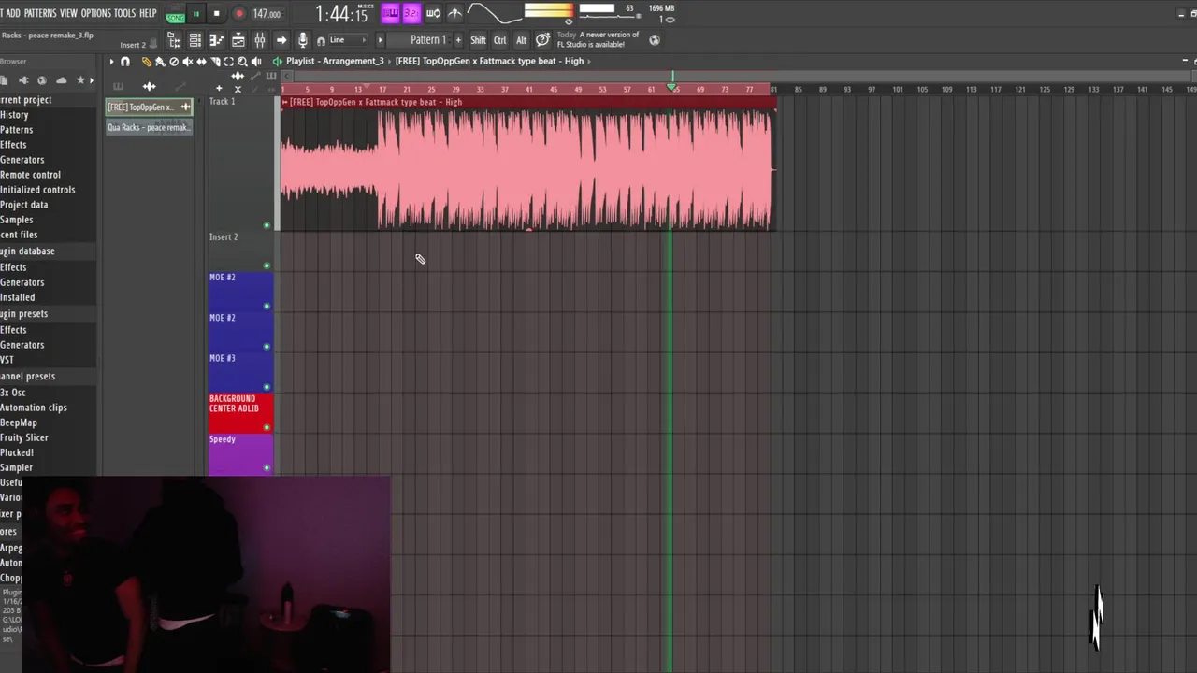Toggle the Ctrl key lock button
The height and width of the screenshot is (673, 1197).
[x=499, y=40]
